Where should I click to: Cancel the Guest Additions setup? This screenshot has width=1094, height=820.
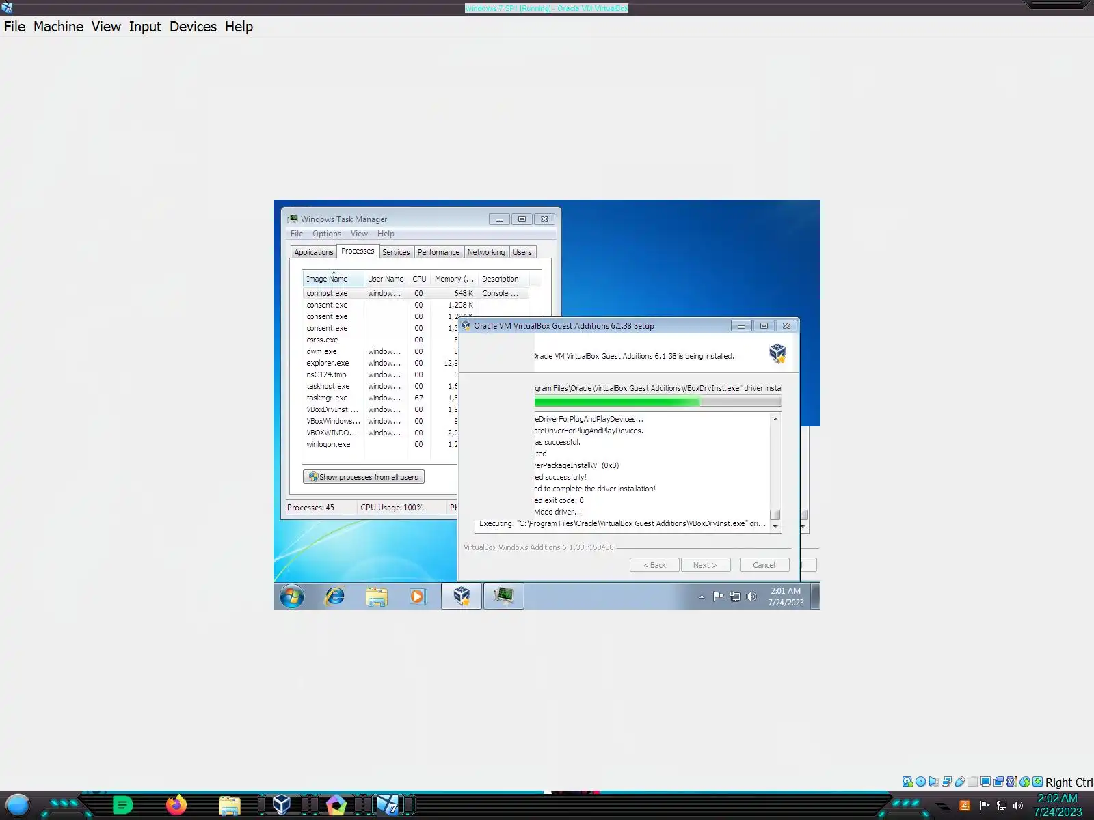pyautogui.click(x=764, y=565)
